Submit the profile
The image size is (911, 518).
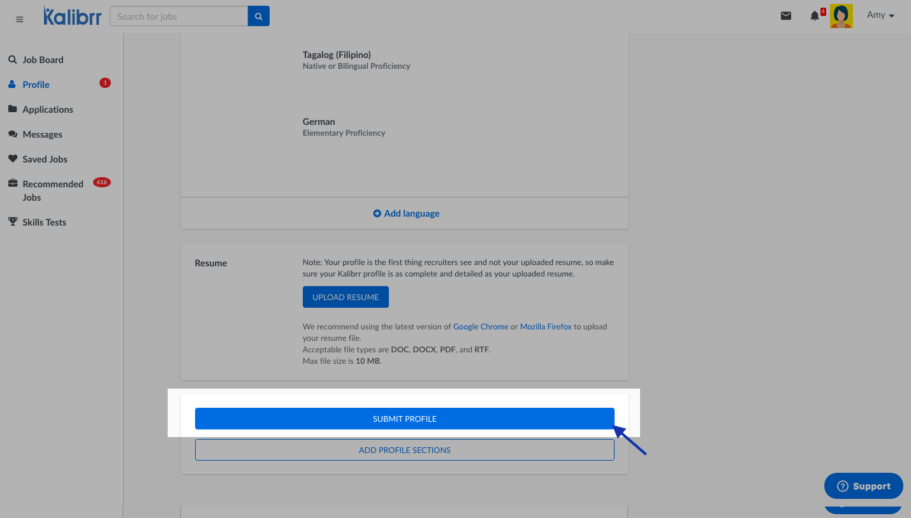click(x=404, y=419)
